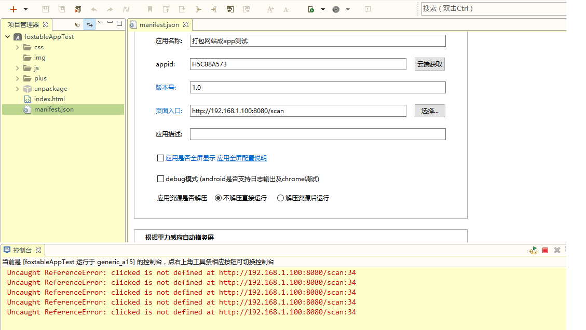Click the previous annotation up-arrow icon
The width and height of the screenshot is (586, 330).
pos(166,9)
